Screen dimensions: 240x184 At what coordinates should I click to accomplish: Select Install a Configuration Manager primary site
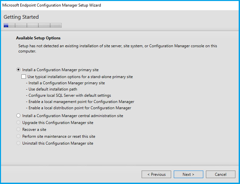click(x=18, y=70)
